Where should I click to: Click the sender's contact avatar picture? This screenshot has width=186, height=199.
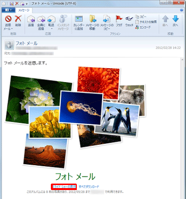(x=9, y=45)
